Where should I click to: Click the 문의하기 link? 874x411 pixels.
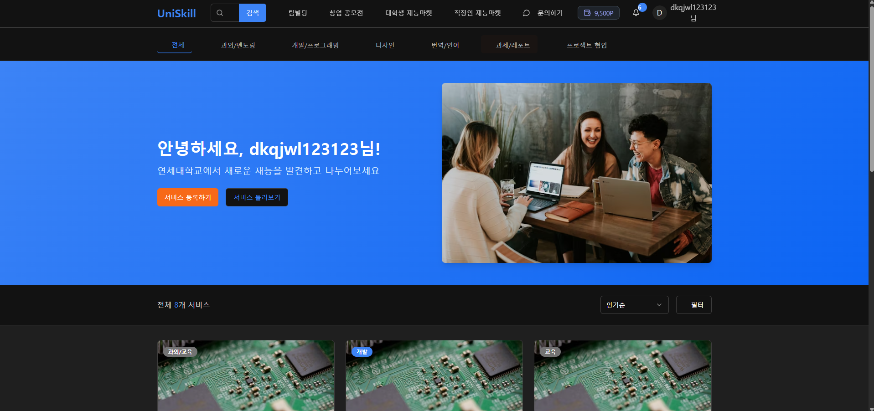click(x=543, y=13)
